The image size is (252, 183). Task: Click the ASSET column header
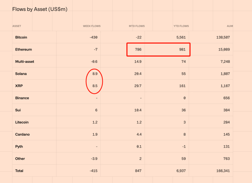click(17, 26)
